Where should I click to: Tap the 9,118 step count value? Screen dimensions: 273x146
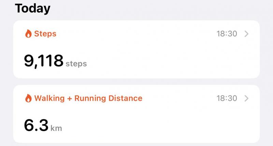point(44,61)
